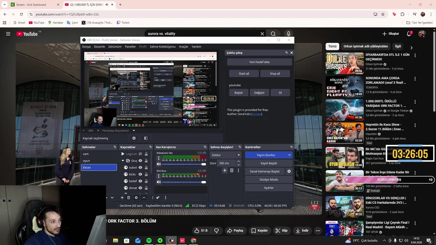Viewport: 436px width, 245px height.
Task: Collapse the Grup folder in sources
Action: pyautogui.click(x=123, y=161)
